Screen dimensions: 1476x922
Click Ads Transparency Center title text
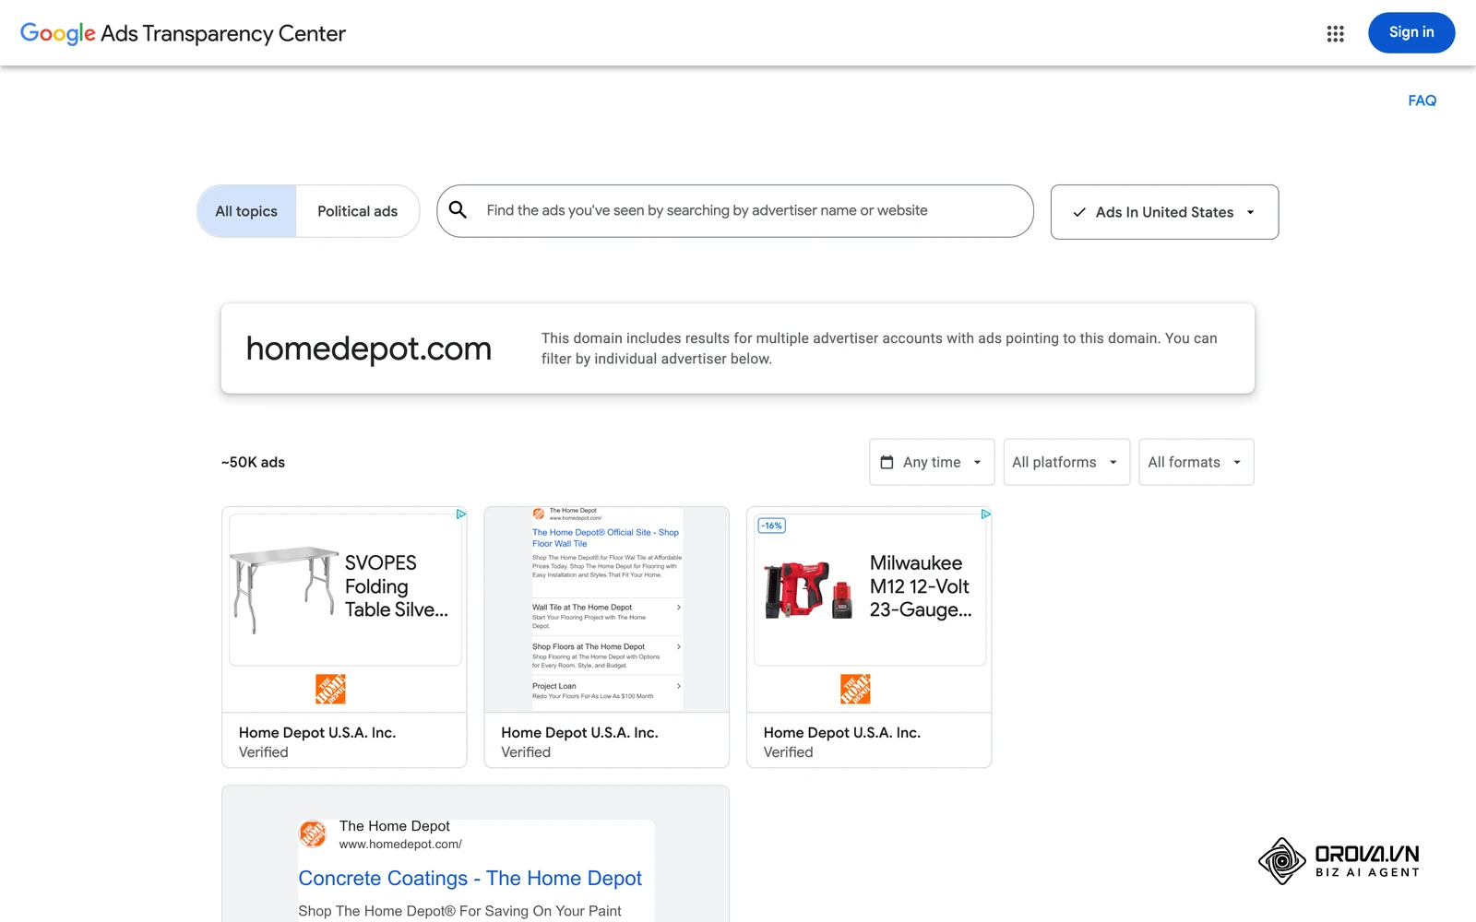pyautogui.click(x=223, y=34)
